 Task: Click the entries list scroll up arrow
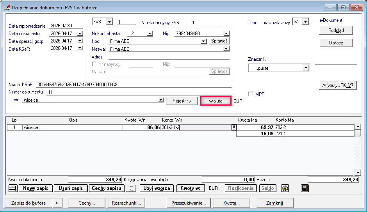coord(358,126)
